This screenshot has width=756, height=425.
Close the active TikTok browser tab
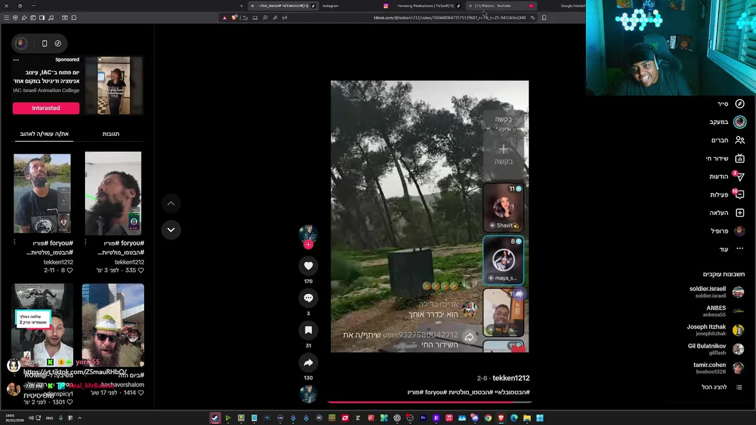[252, 6]
